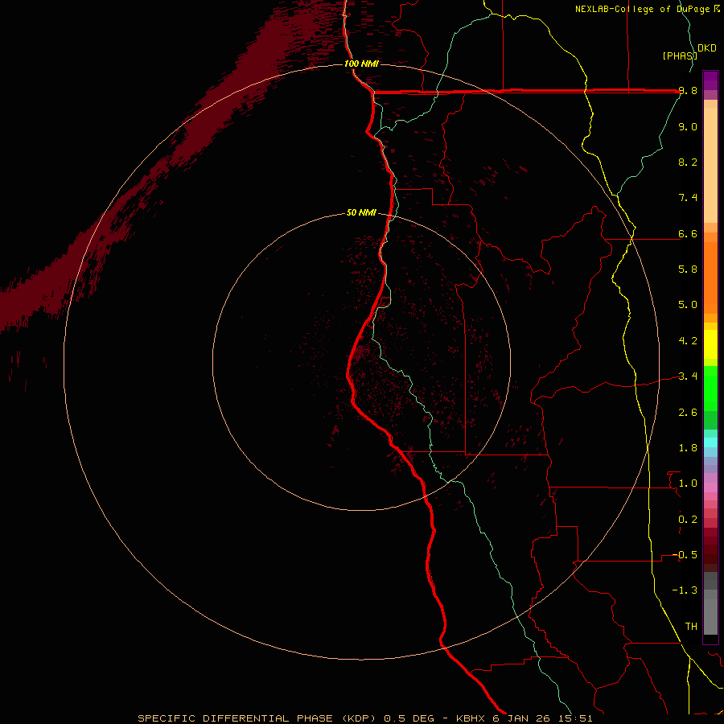The height and width of the screenshot is (724, 724).
Task: Click the peach color band near 8.2
Action: 710,165
